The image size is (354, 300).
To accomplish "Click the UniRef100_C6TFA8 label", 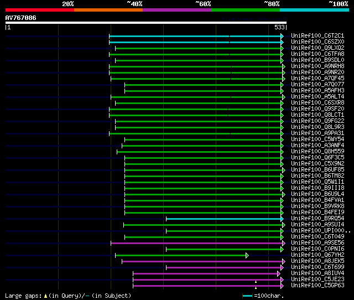I will click(317, 54).
